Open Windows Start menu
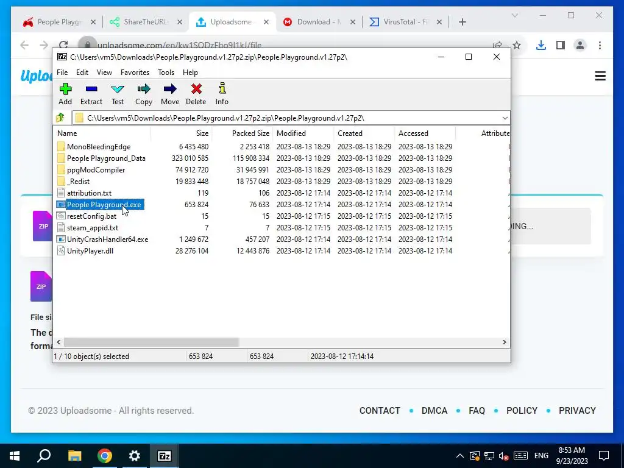This screenshot has height=468, width=624. coord(15,456)
